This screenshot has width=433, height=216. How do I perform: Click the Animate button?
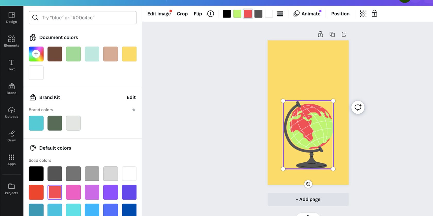coord(307,14)
